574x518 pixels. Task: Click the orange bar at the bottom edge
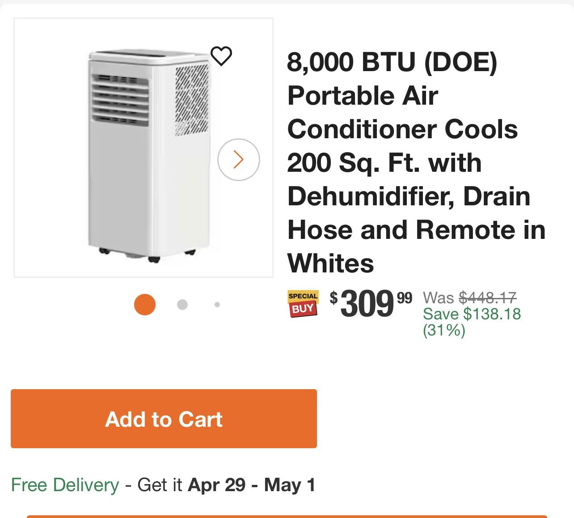click(287, 516)
